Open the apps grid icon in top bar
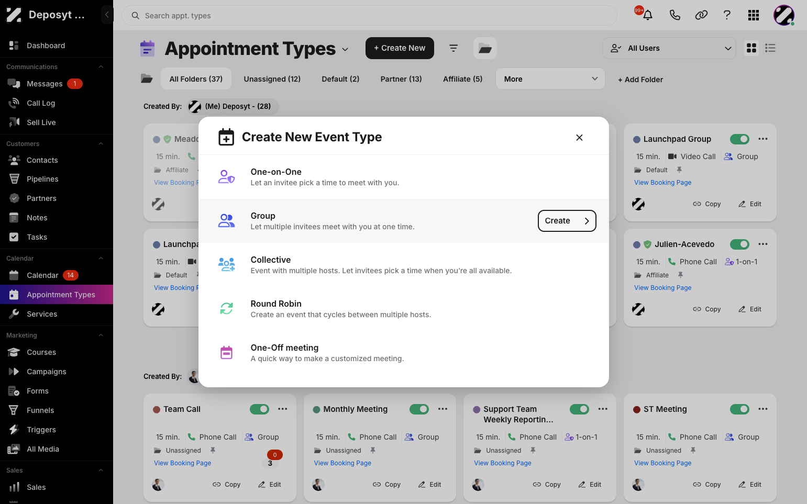Viewport: 807px width, 504px height. [754, 15]
